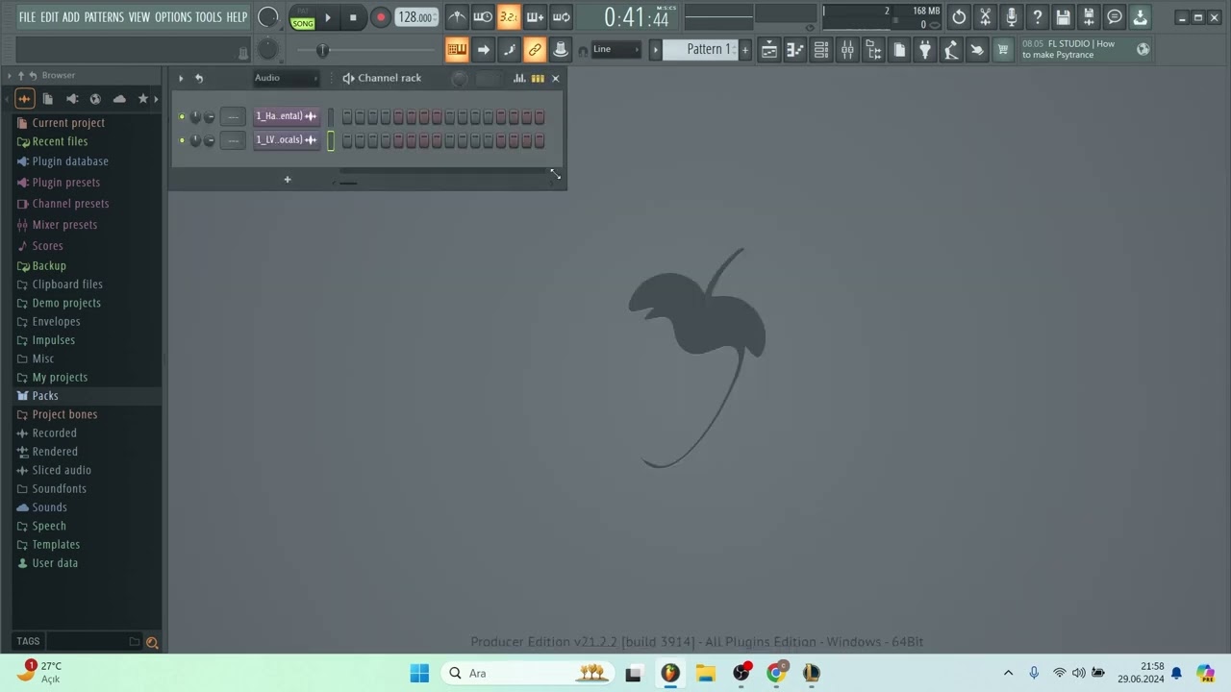Open help question mark icon
This screenshot has height=692, width=1231.
(x=1037, y=17)
